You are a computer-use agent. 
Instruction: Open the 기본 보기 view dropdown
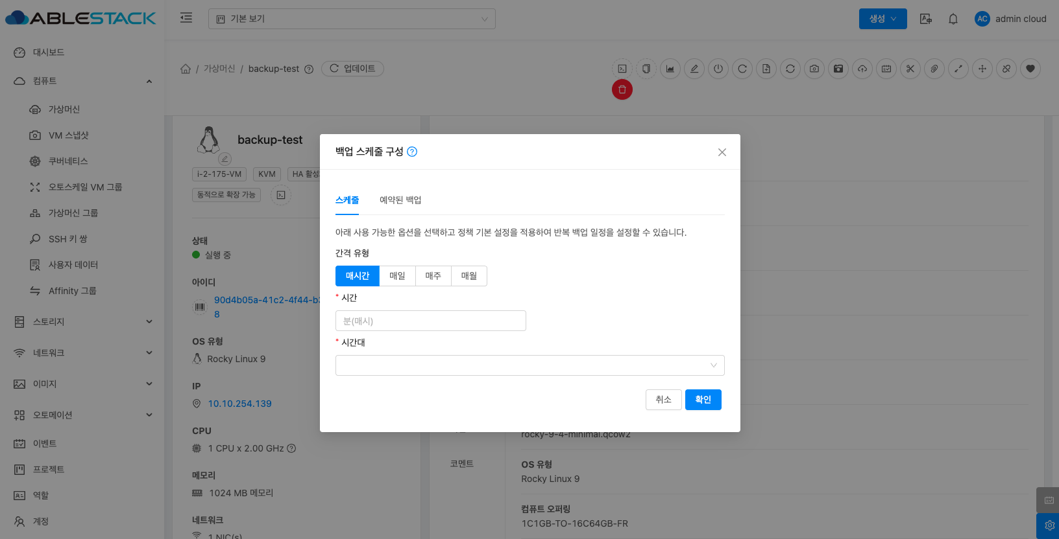pyautogui.click(x=352, y=19)
